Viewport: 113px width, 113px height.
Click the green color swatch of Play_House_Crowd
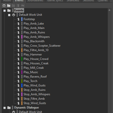coord(22,59)
